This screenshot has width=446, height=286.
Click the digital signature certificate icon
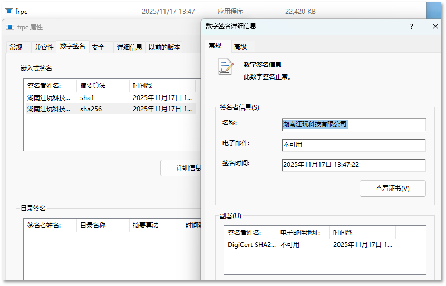coord(226,67)
